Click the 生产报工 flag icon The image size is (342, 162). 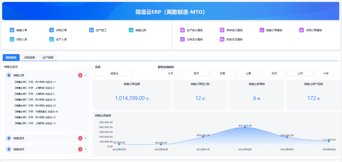(91, 30)
